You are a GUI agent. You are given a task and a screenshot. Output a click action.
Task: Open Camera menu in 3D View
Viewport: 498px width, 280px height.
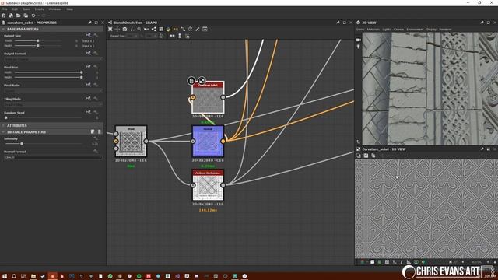pos(398,30)
